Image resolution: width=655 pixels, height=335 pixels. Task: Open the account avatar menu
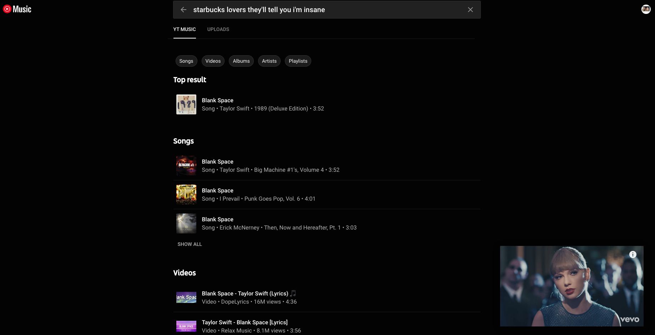coord(646,9)
